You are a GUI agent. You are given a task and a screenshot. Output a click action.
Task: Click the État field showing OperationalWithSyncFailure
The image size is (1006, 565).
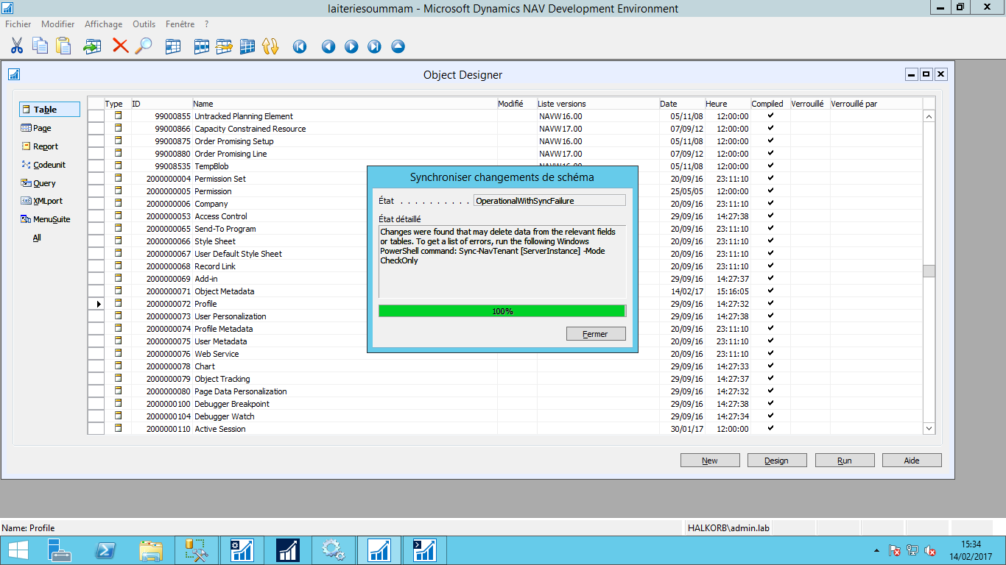[549, 200]
